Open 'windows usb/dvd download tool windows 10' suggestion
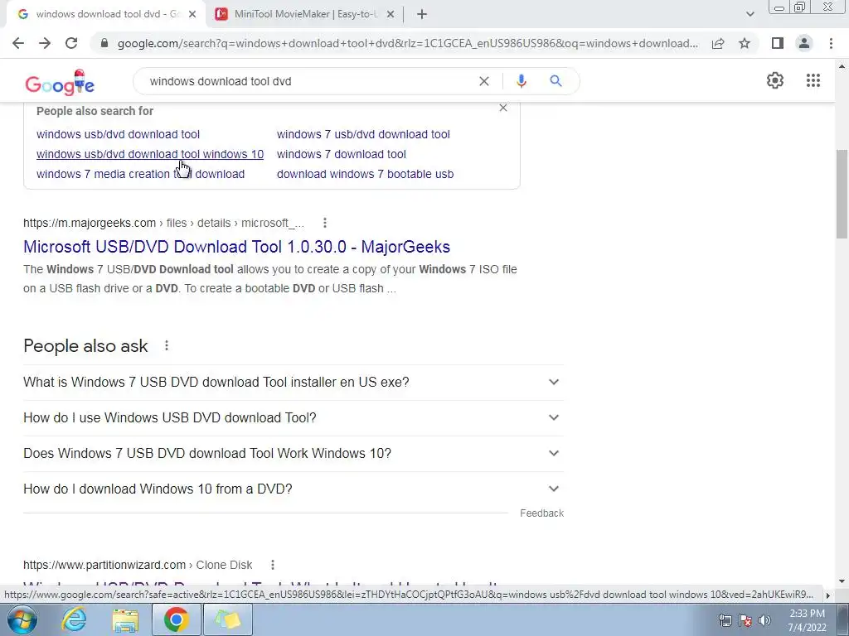Screen dimensions: 849x636 coord(150,154)
